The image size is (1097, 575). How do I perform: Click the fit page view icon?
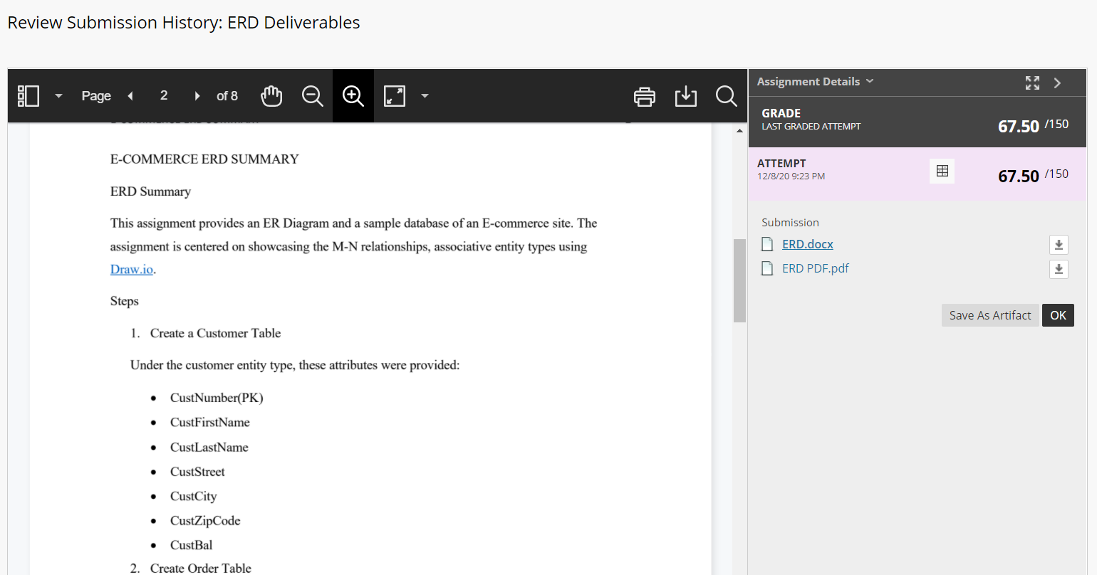395,96
